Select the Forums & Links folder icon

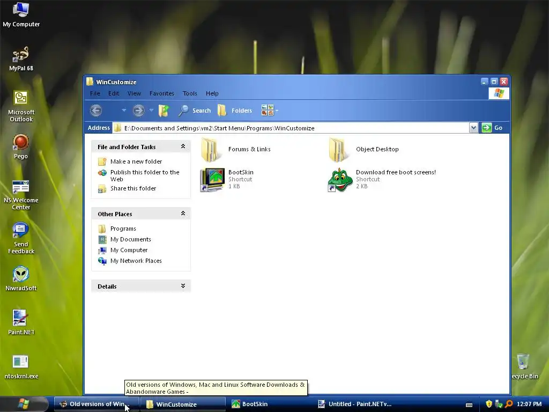click(211, 150)
